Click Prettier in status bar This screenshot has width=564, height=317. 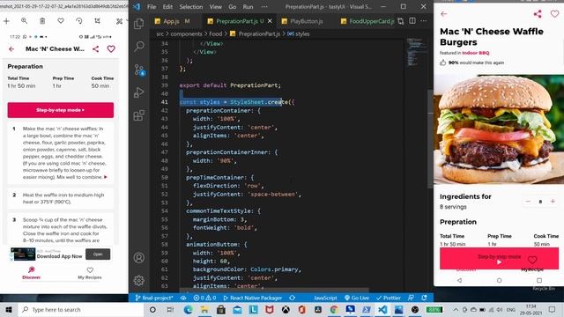pyautogui.click(x=389, y=298)
